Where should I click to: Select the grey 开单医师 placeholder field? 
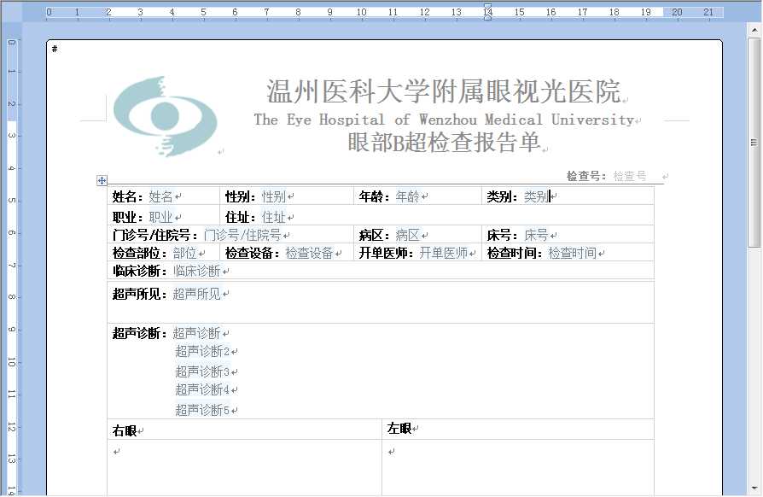click(x=444, y=253)
